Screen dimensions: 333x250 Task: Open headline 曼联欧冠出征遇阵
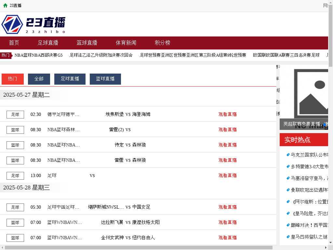[310, 190]
